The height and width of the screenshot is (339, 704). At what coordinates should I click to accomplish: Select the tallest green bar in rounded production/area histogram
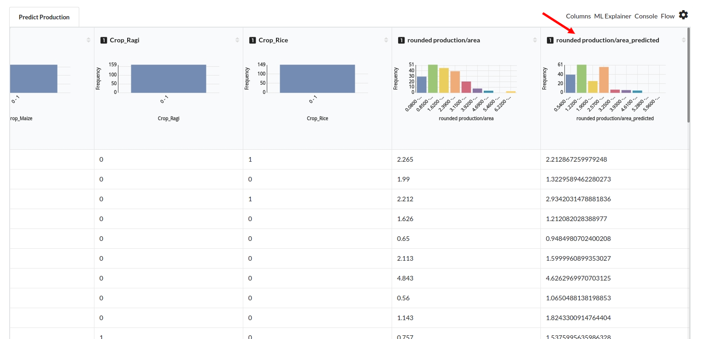[x=433, y=79]
